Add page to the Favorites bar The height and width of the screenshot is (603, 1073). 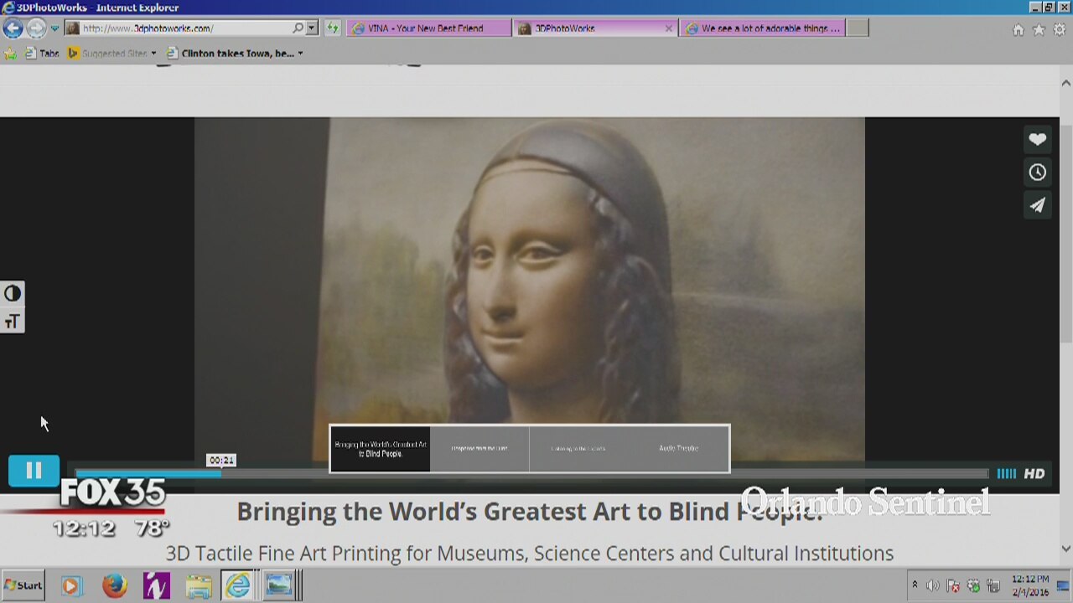(10, 53)
